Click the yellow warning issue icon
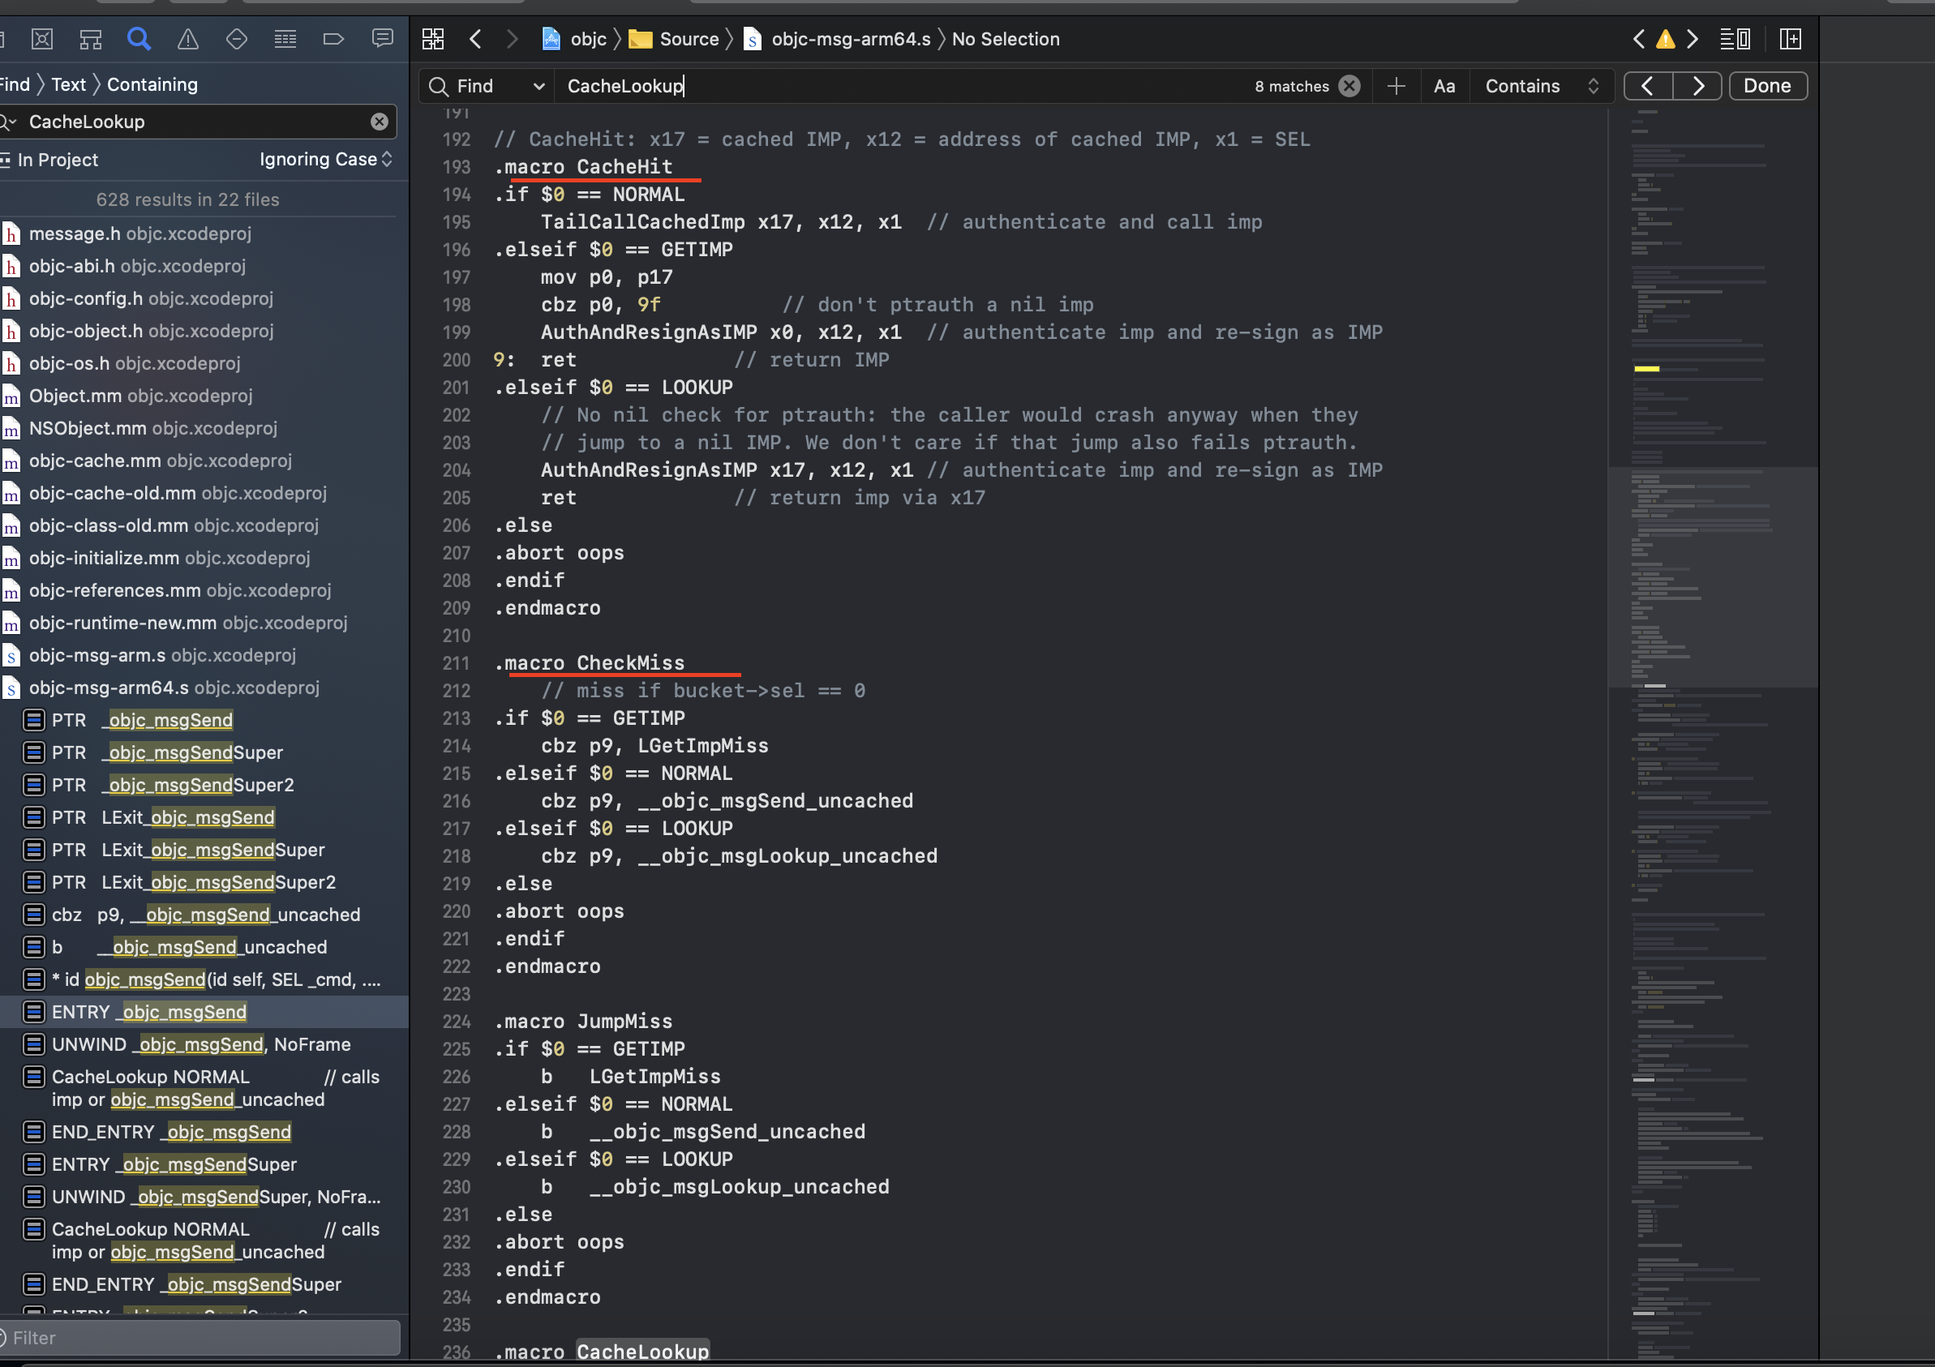The image size is (1935, 1367). click(1665, 39)
